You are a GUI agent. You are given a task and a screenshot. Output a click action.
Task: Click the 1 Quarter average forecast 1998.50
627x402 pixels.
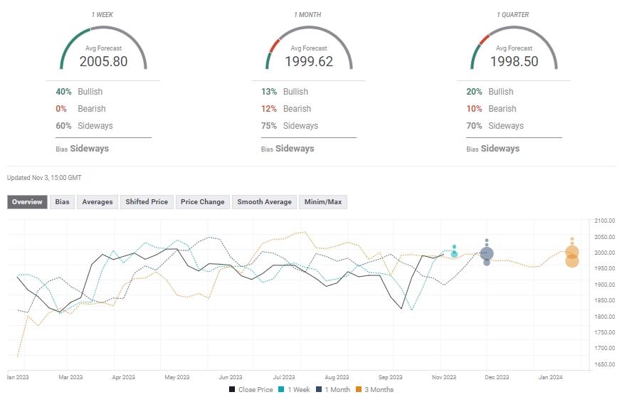pyautogui.click(x=514, y=61)
